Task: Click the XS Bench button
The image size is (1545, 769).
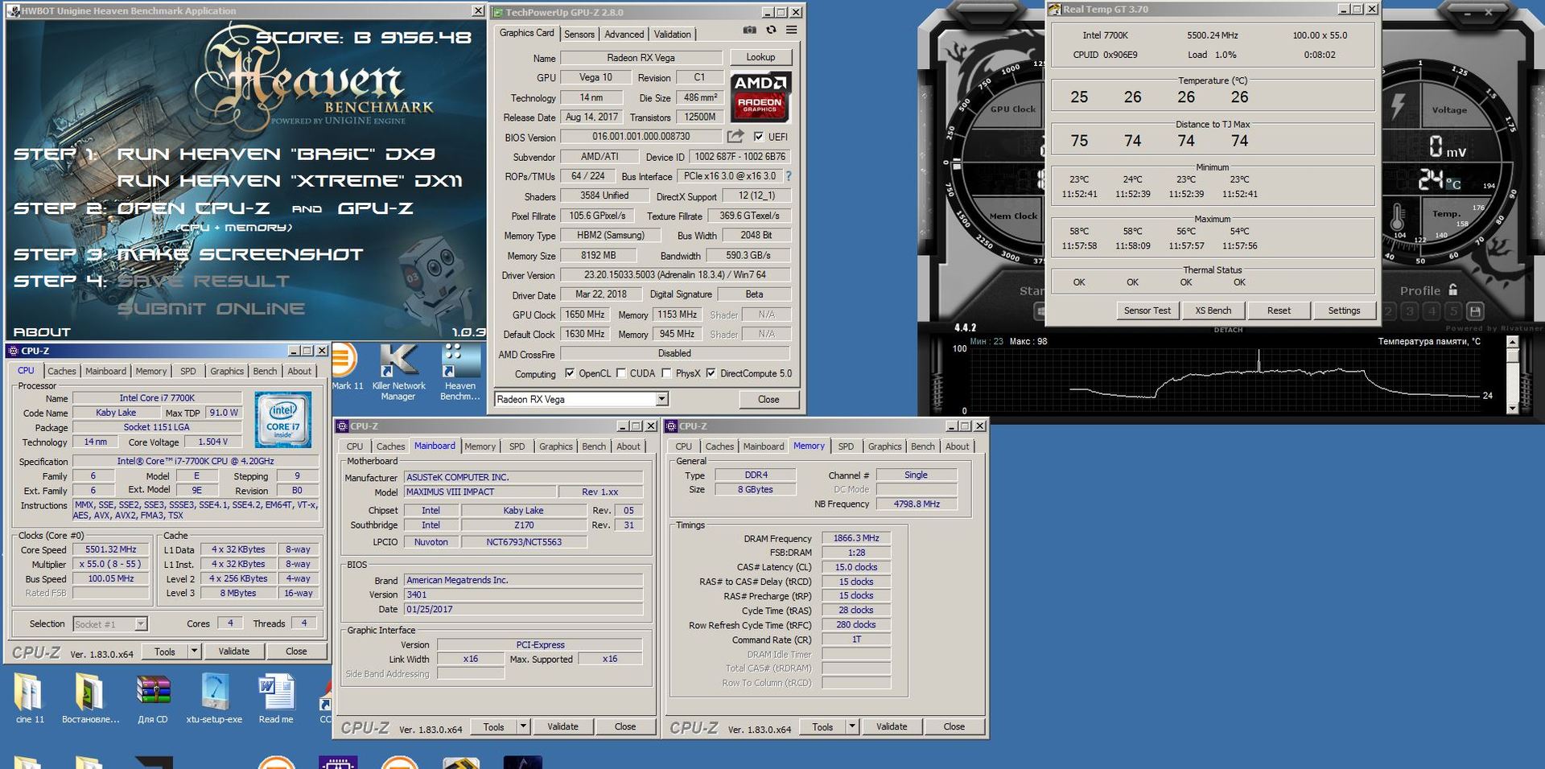Action: point(1213,310)
